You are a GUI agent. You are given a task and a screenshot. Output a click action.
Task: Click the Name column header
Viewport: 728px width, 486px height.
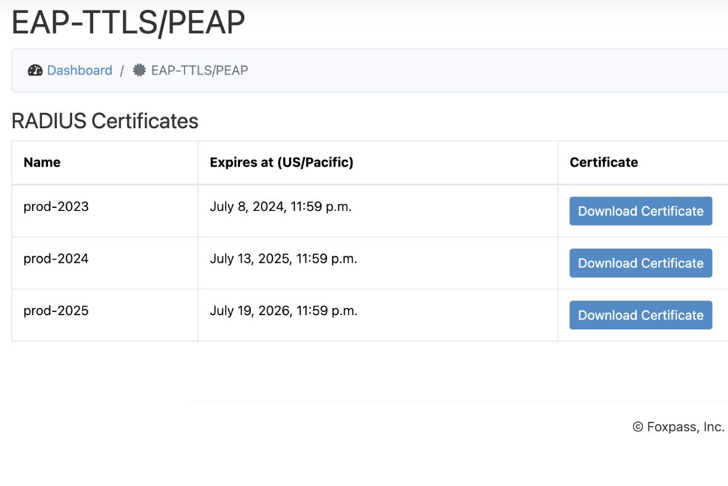tap(42, 162)
